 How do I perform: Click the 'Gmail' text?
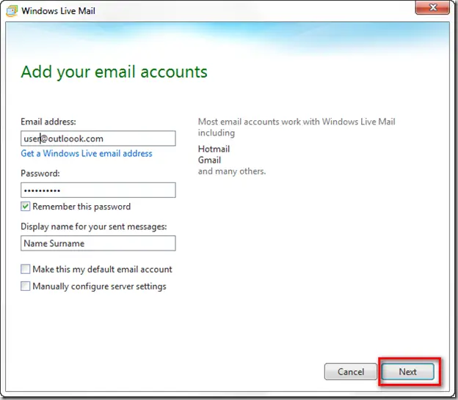tap(209, 160)
